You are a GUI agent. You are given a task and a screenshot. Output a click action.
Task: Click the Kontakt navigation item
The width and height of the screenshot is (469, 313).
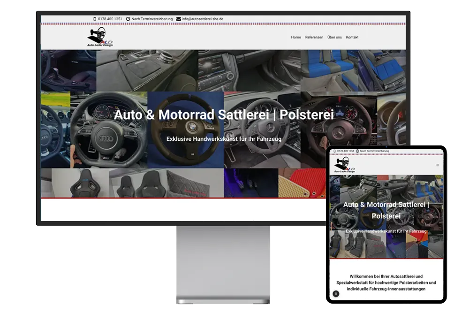tap(352, 37)
